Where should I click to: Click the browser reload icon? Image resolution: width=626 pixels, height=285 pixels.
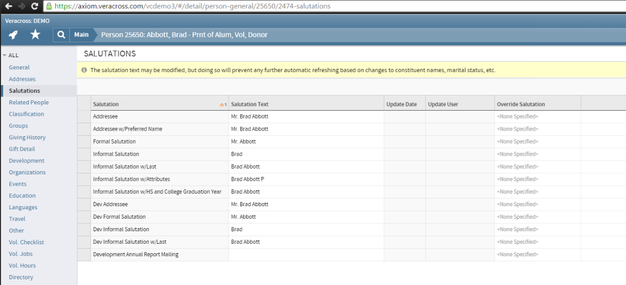(x=34, y=6)
